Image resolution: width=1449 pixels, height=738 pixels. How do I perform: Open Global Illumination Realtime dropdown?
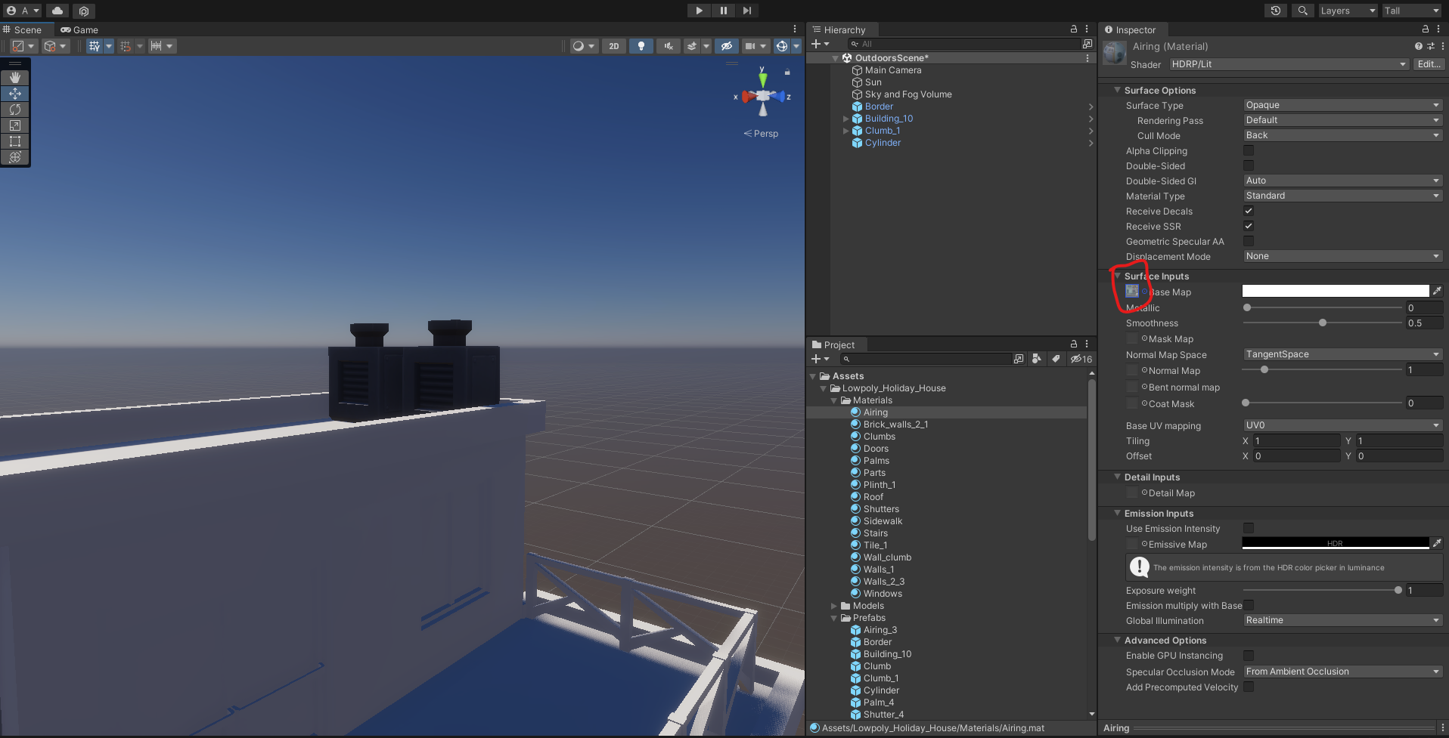click(1342, 620)
